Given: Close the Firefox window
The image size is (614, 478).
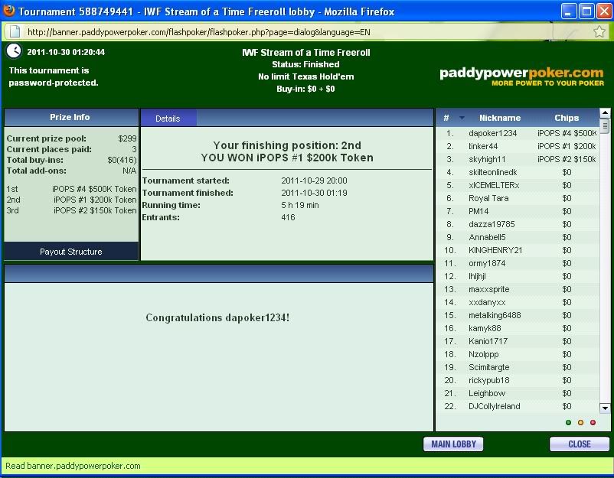Looking at the screenshot, I should (x=604, y=11).
